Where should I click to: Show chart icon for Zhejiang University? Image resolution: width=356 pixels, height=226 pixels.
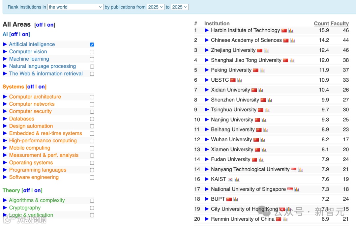point(266,50)
